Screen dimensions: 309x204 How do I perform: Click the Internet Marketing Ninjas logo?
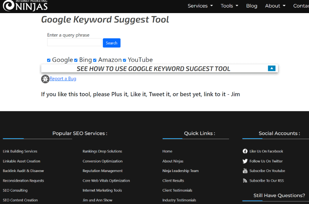(25, 5)
